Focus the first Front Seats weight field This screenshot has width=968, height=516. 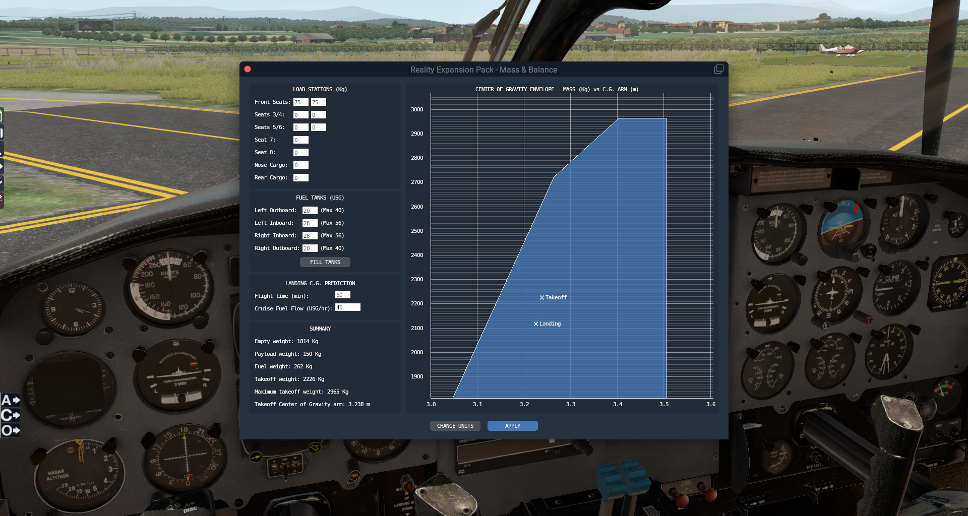click(x=301, y=102)
